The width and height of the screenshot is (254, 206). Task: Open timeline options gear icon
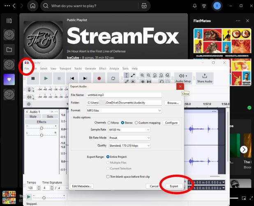click(29, 104)
